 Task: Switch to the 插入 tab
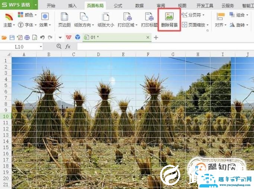pos(72,6)
